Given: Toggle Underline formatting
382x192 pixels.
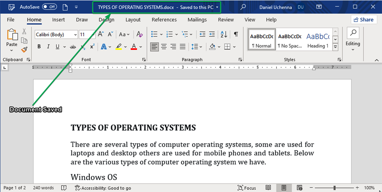Looking at the screenshot, I should click(58, 46).
